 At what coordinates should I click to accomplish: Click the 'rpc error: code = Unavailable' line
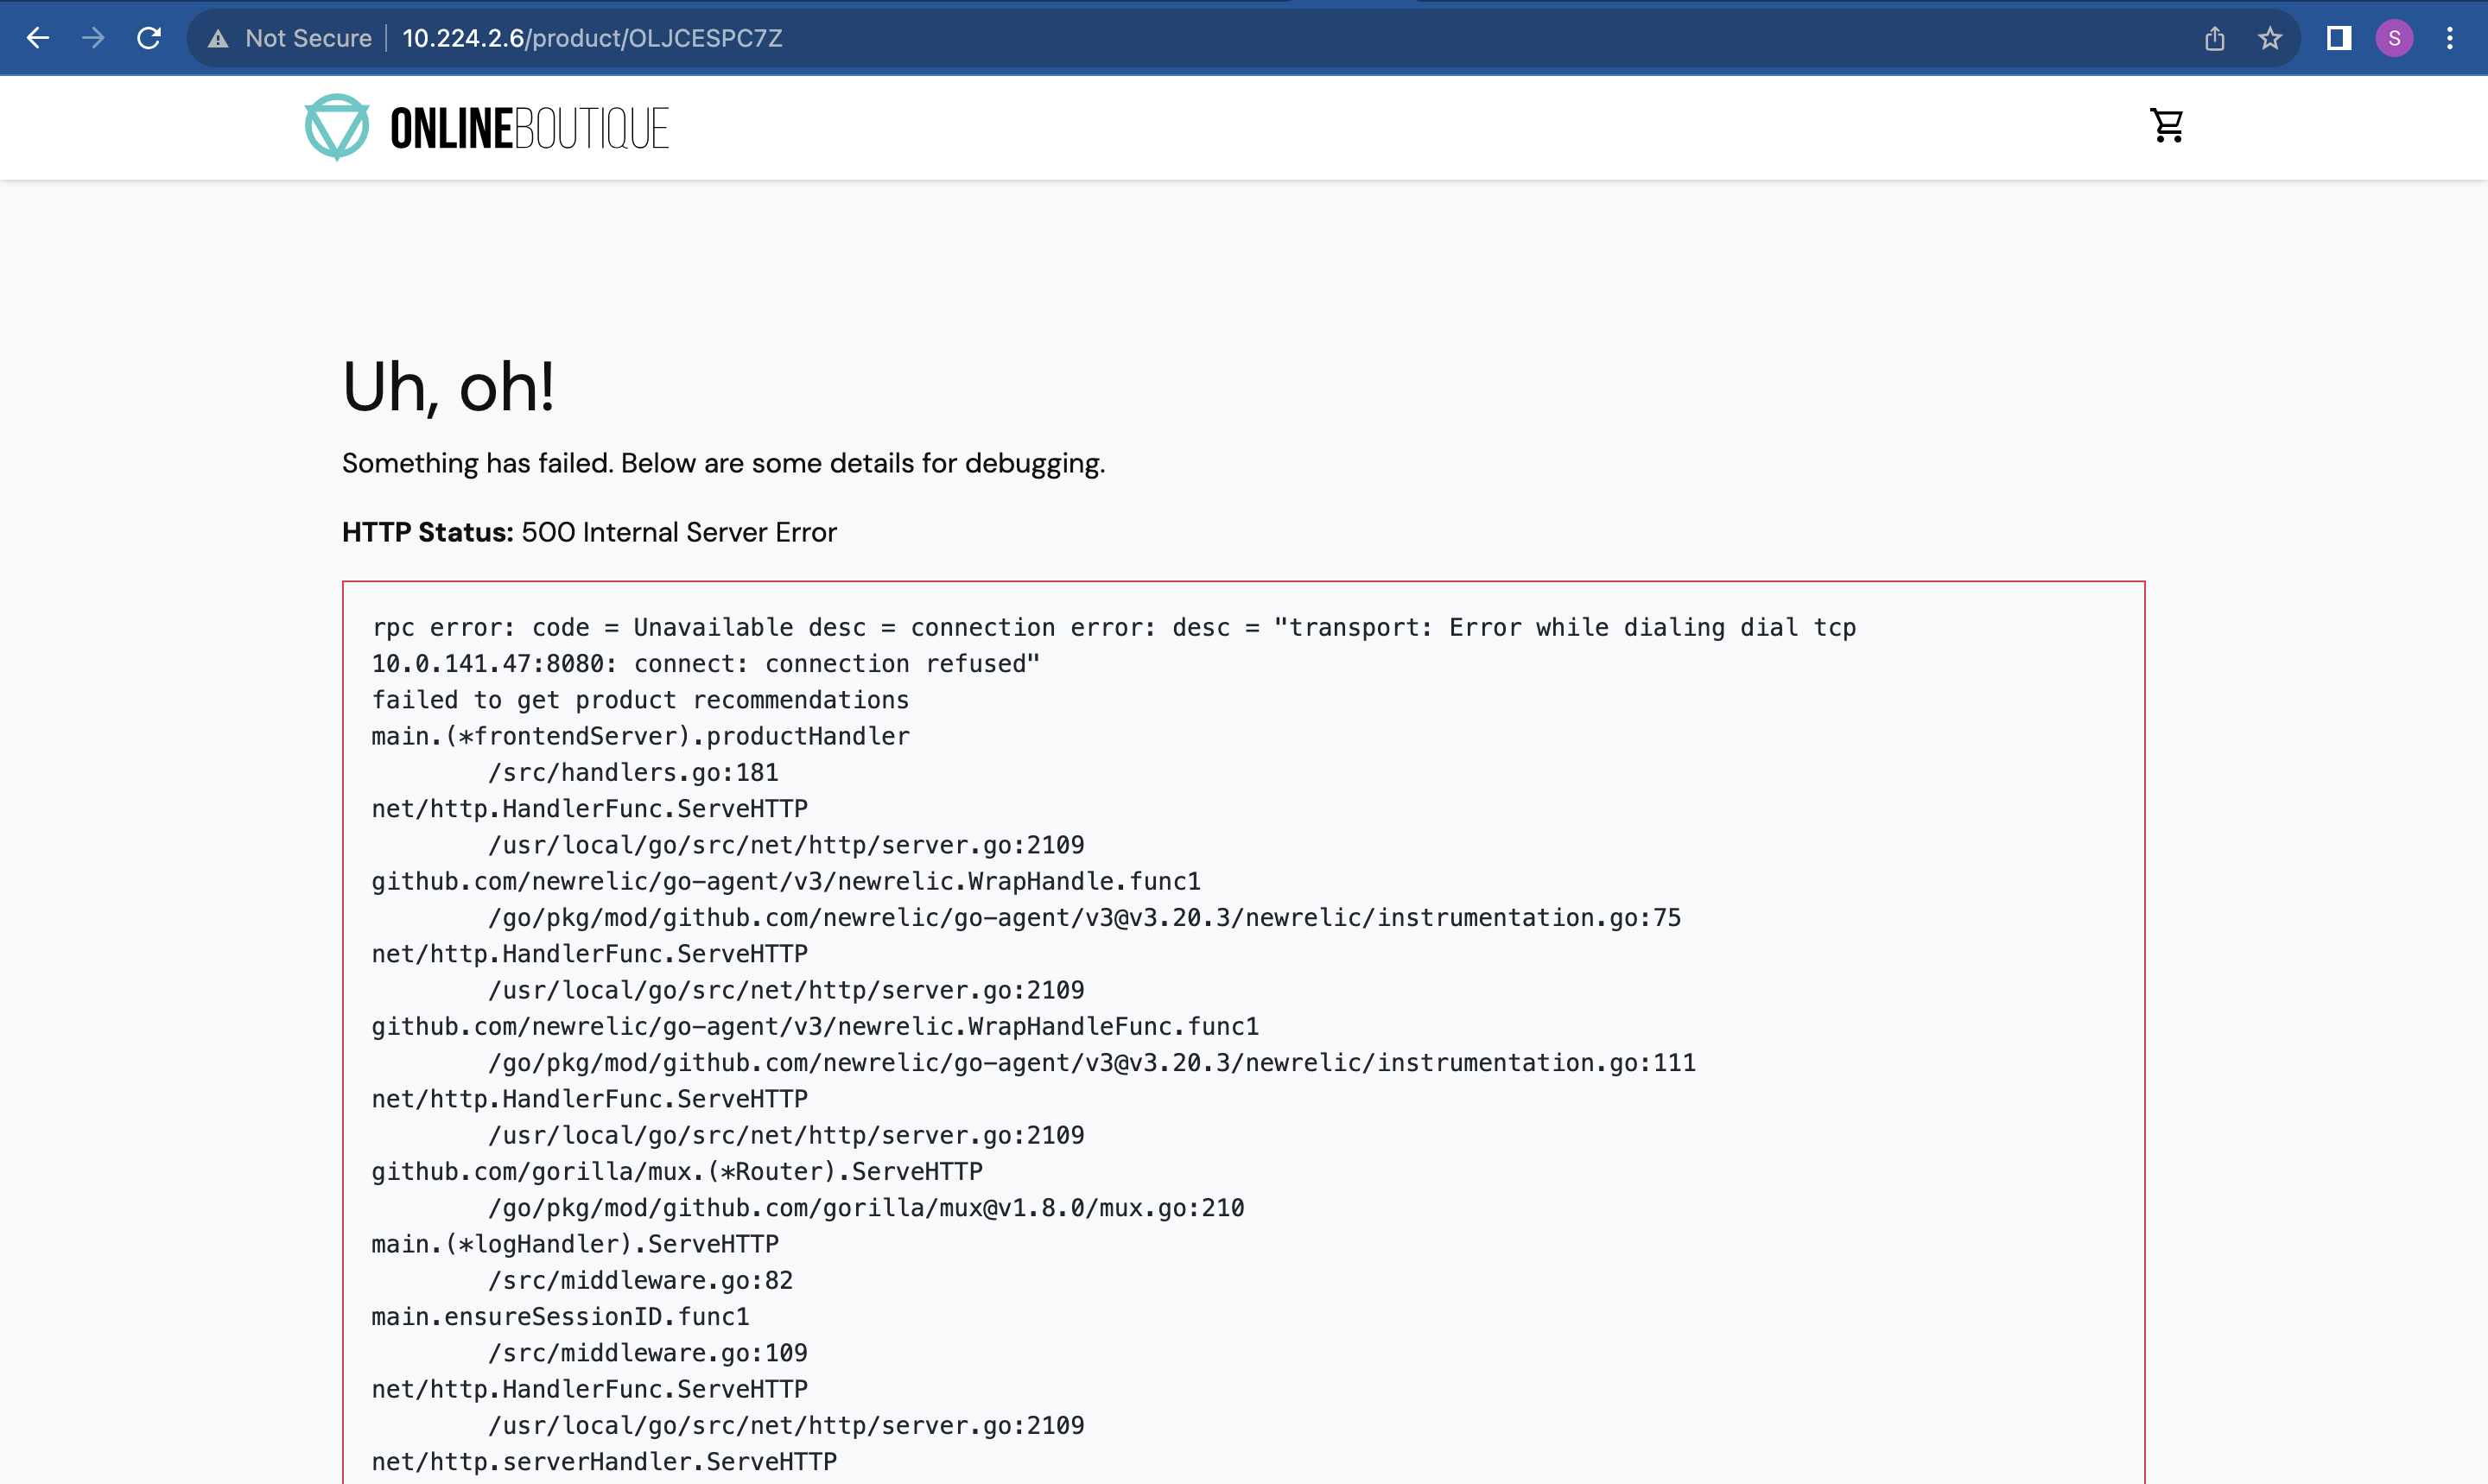[x=1114, y=627]
